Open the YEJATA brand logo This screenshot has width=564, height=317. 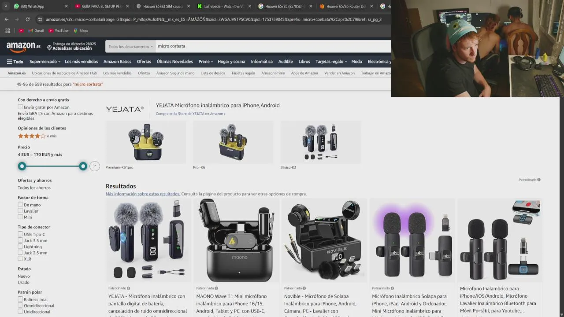click(125, 109)
